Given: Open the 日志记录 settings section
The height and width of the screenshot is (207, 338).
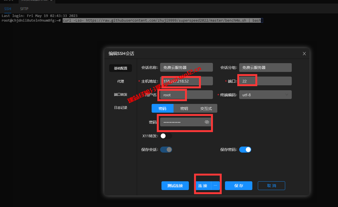Looking at the screenshot, I should point(120,107).
